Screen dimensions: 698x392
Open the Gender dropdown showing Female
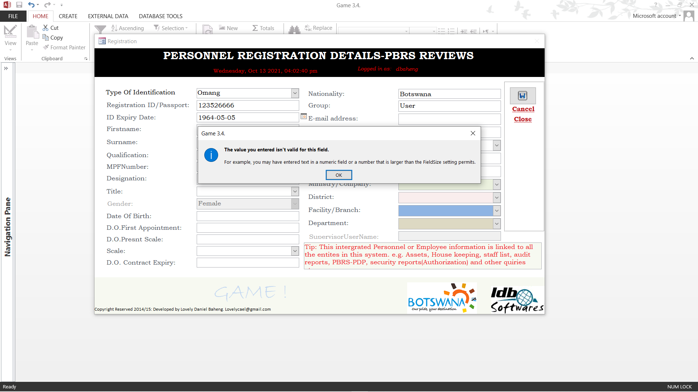[x=295, y=204]
